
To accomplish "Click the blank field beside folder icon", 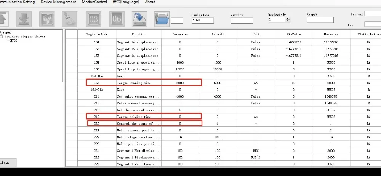I will coord(177,21).
